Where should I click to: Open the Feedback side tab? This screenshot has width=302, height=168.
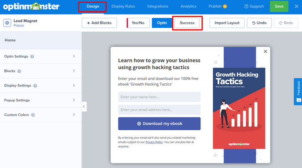(x=298, y=92)
